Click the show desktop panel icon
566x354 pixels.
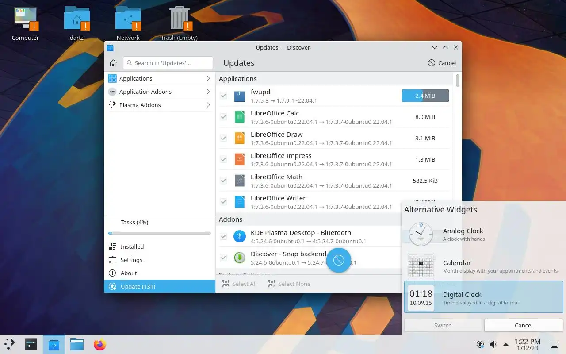point(554,344)
